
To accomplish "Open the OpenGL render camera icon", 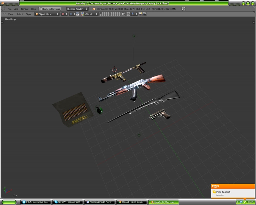I will pyautogui.click(x=140, y=14).
